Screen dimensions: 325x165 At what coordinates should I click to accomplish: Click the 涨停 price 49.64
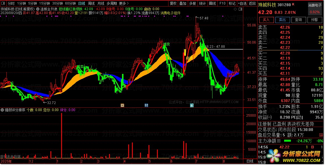pos(285,79)
